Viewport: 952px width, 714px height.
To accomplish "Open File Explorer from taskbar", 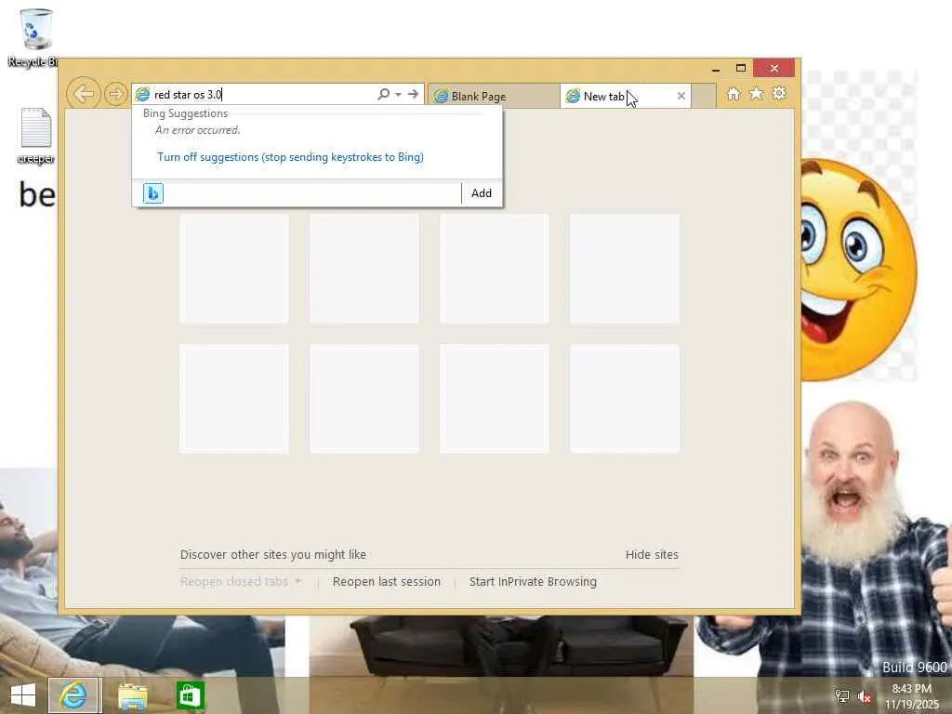I will coord(132,695).
